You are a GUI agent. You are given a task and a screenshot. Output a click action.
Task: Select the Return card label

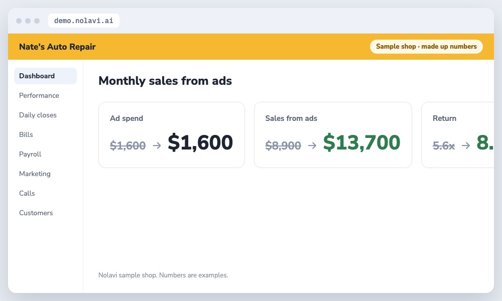(x=444, y=118)
